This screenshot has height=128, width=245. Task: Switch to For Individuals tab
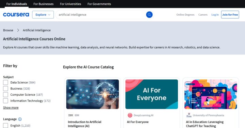point(17,4)
